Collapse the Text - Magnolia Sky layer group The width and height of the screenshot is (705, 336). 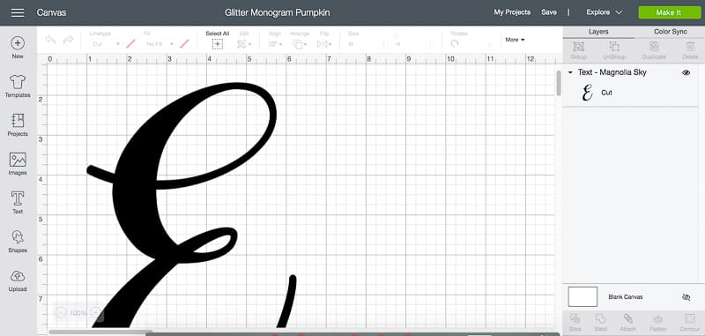[x=570, y=72]
